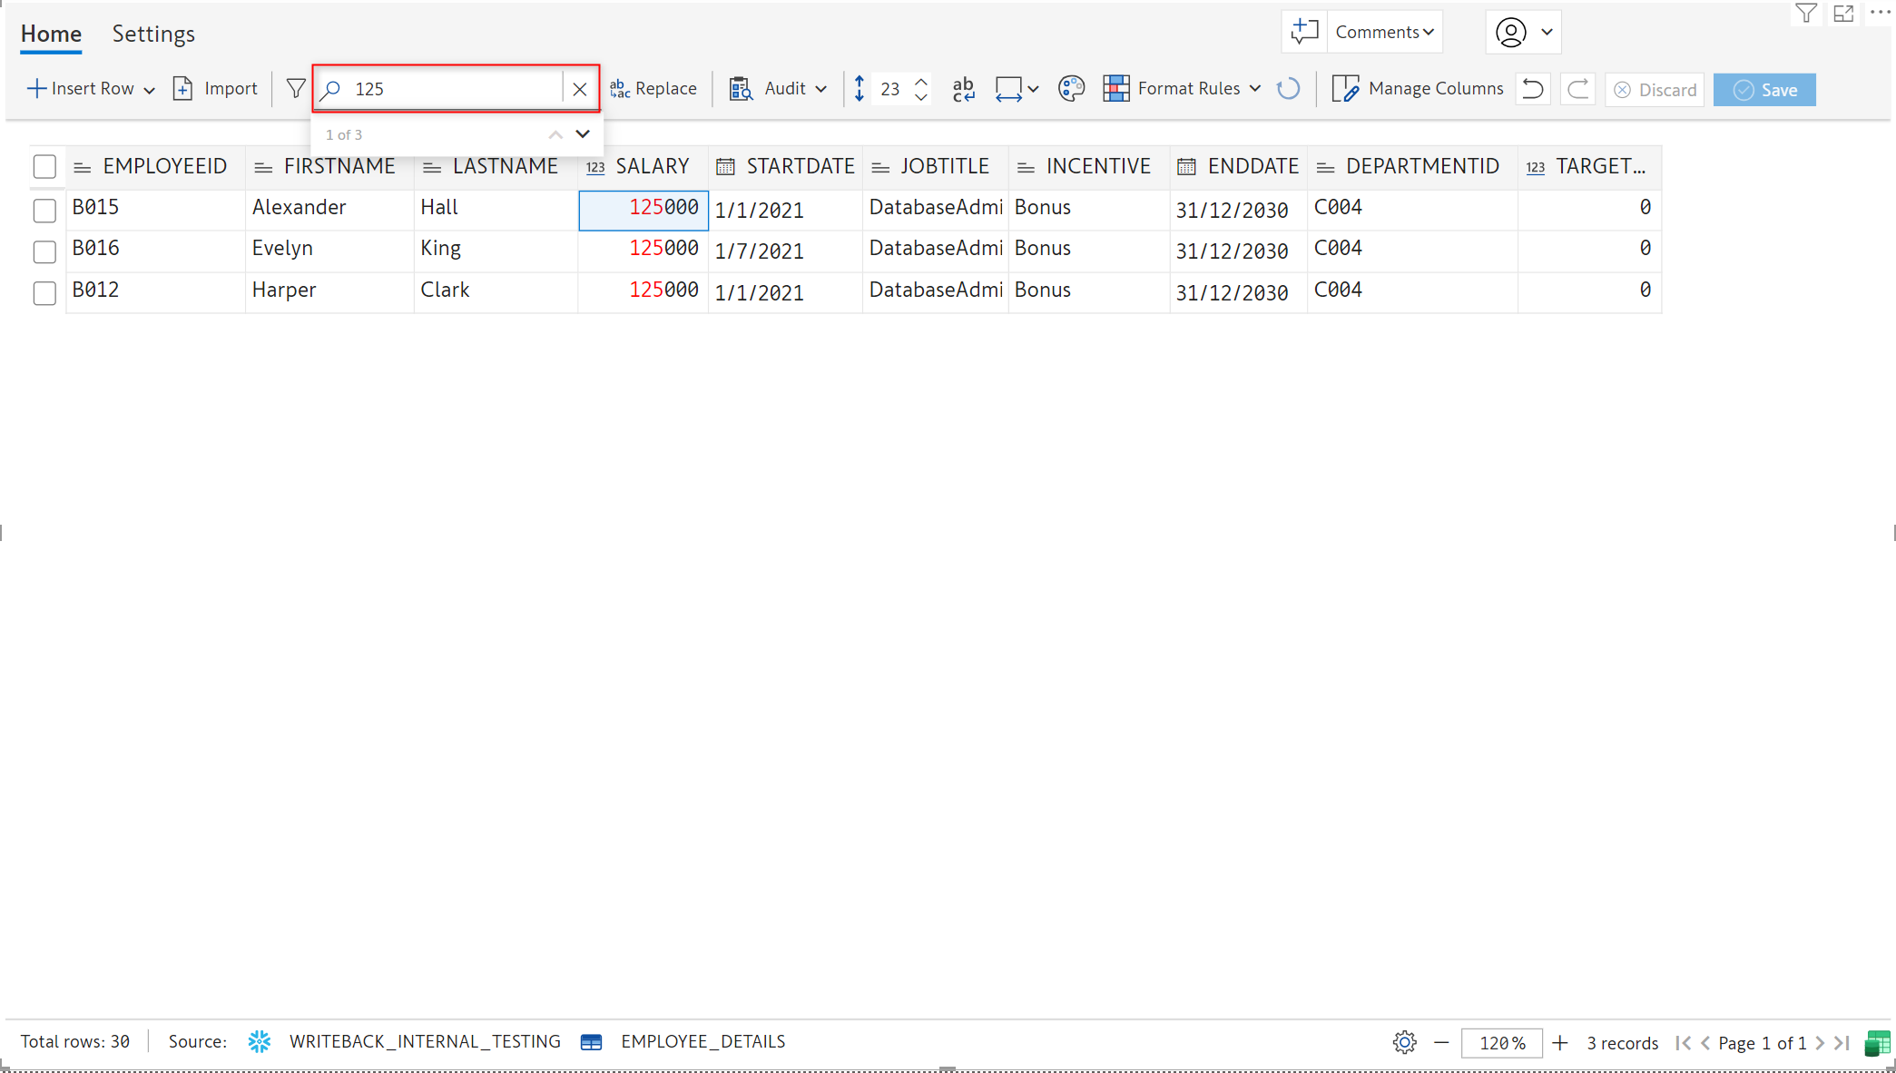Click the add comment icon
1896x1073 pixels.
(x=1304, y=32)
